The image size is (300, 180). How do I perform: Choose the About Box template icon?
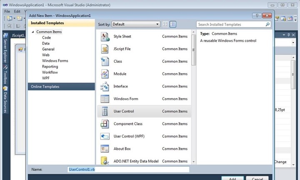click(x=105, y=149)
